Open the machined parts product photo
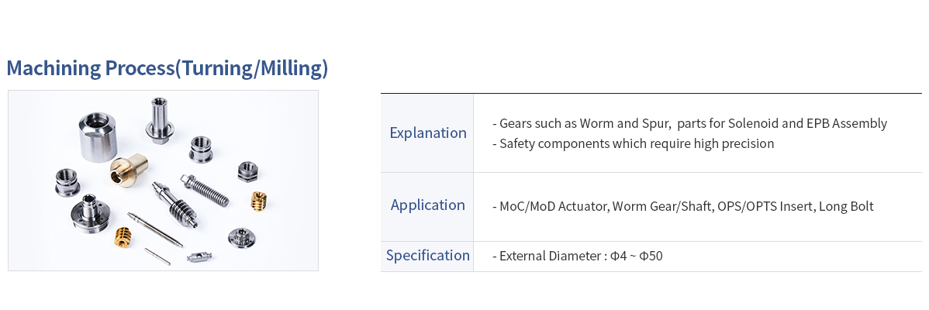Screen dimensions: 929x310 [x=163, y=181]
